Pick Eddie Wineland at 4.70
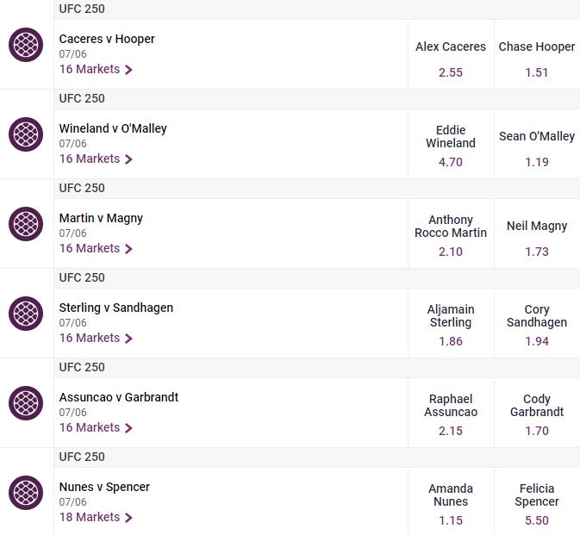Viewport: 580px width, 535px height. coord(451,144)
